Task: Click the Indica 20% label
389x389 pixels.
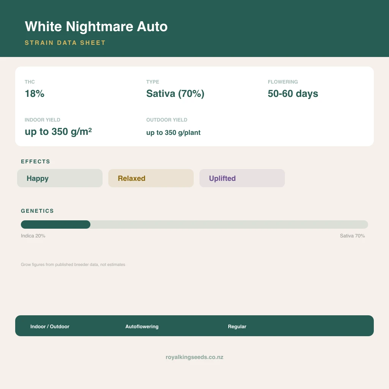Action: 33,236
